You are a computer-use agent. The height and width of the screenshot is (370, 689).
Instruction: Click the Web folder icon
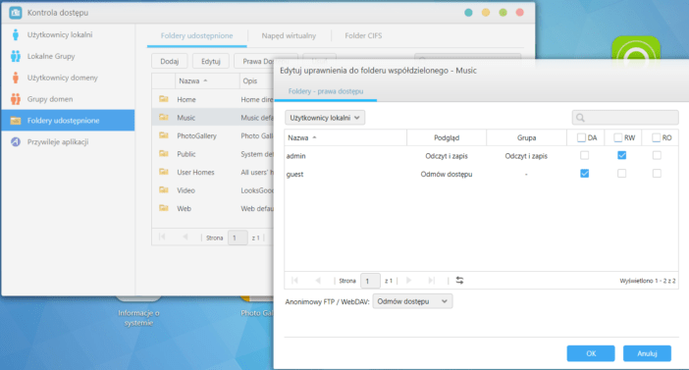click(164, 208)
